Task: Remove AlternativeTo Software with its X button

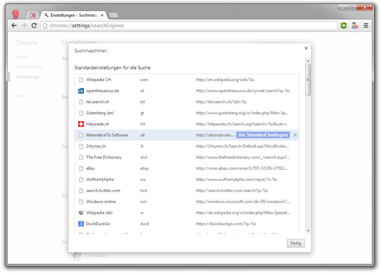Action: tap(295, 135)
